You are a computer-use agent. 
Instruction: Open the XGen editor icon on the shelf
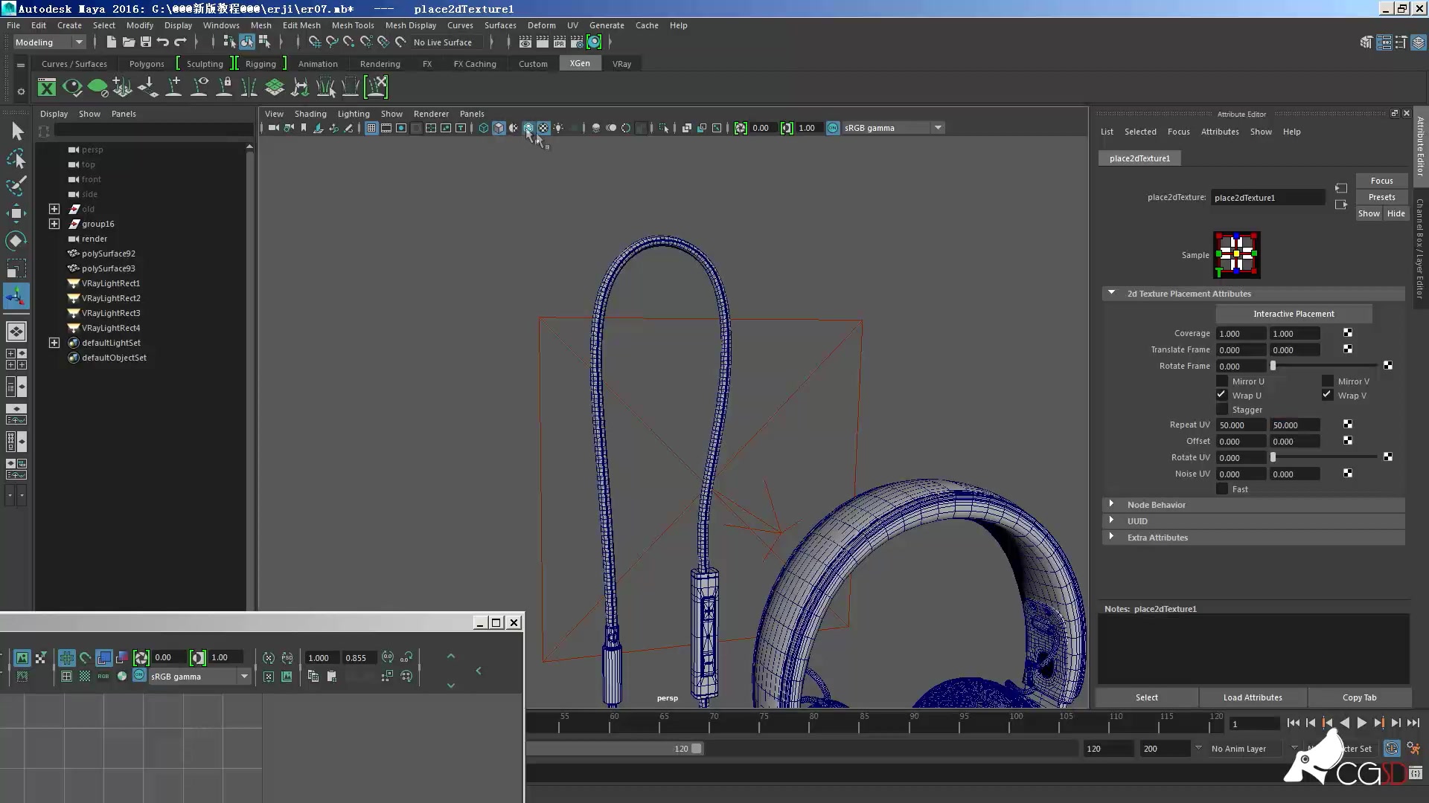pyautogui.click(x=46, y=87)
